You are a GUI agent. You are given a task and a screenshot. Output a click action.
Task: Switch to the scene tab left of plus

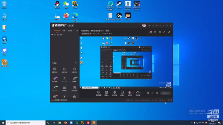point(70,31)
